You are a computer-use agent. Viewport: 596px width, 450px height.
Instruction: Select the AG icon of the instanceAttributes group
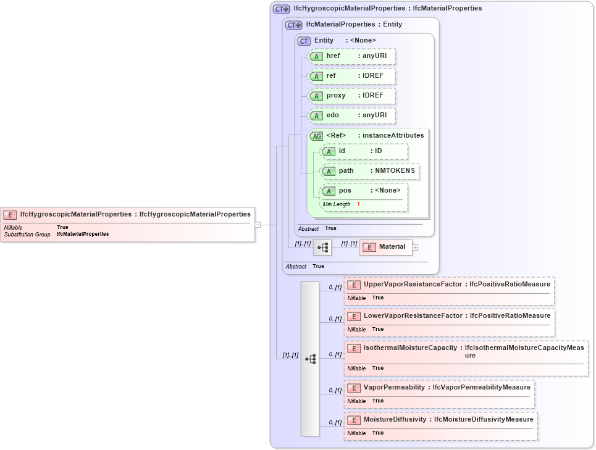[316, 135]
